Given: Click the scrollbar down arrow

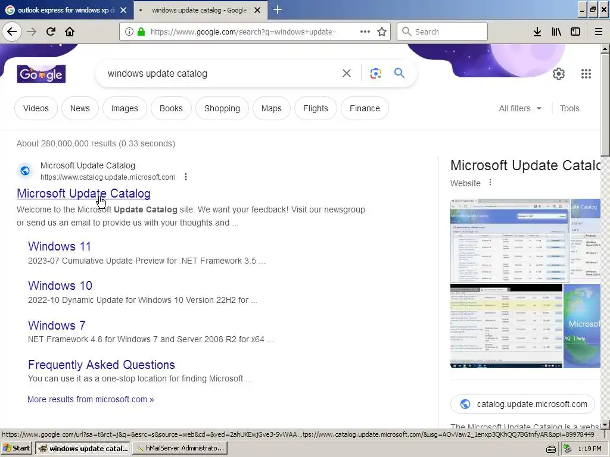Looking at the screenshot, I should 605,425.
